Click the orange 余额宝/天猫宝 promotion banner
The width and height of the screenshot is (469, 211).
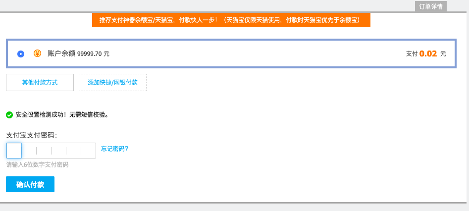231,20
